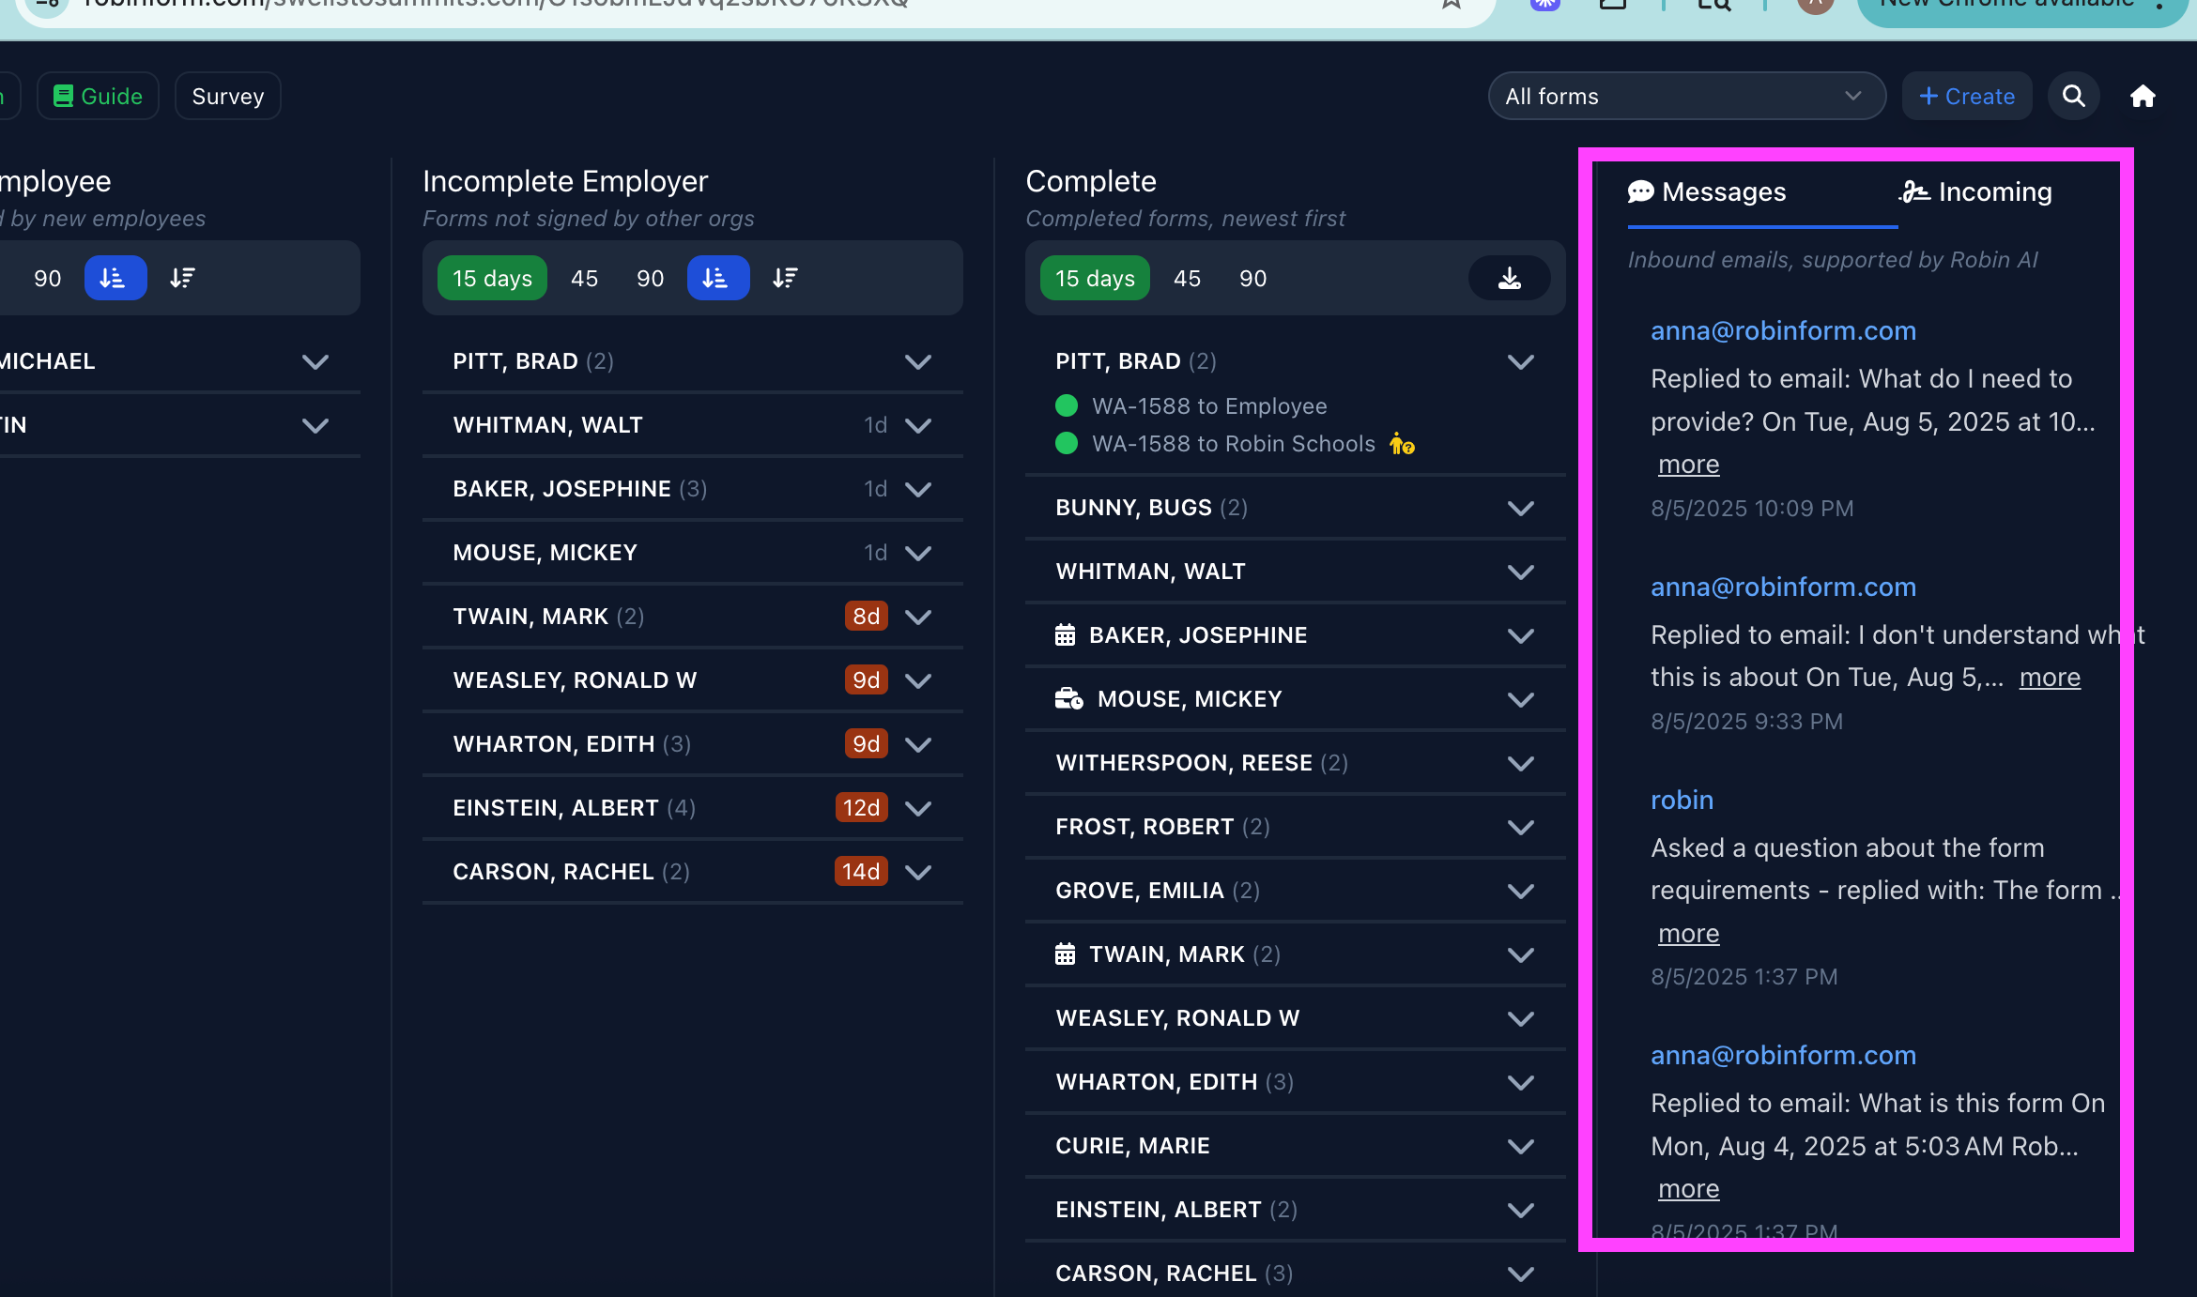Select 45 days in Incomplete Employer
2197x1297 pixels.
click(584, 278)
